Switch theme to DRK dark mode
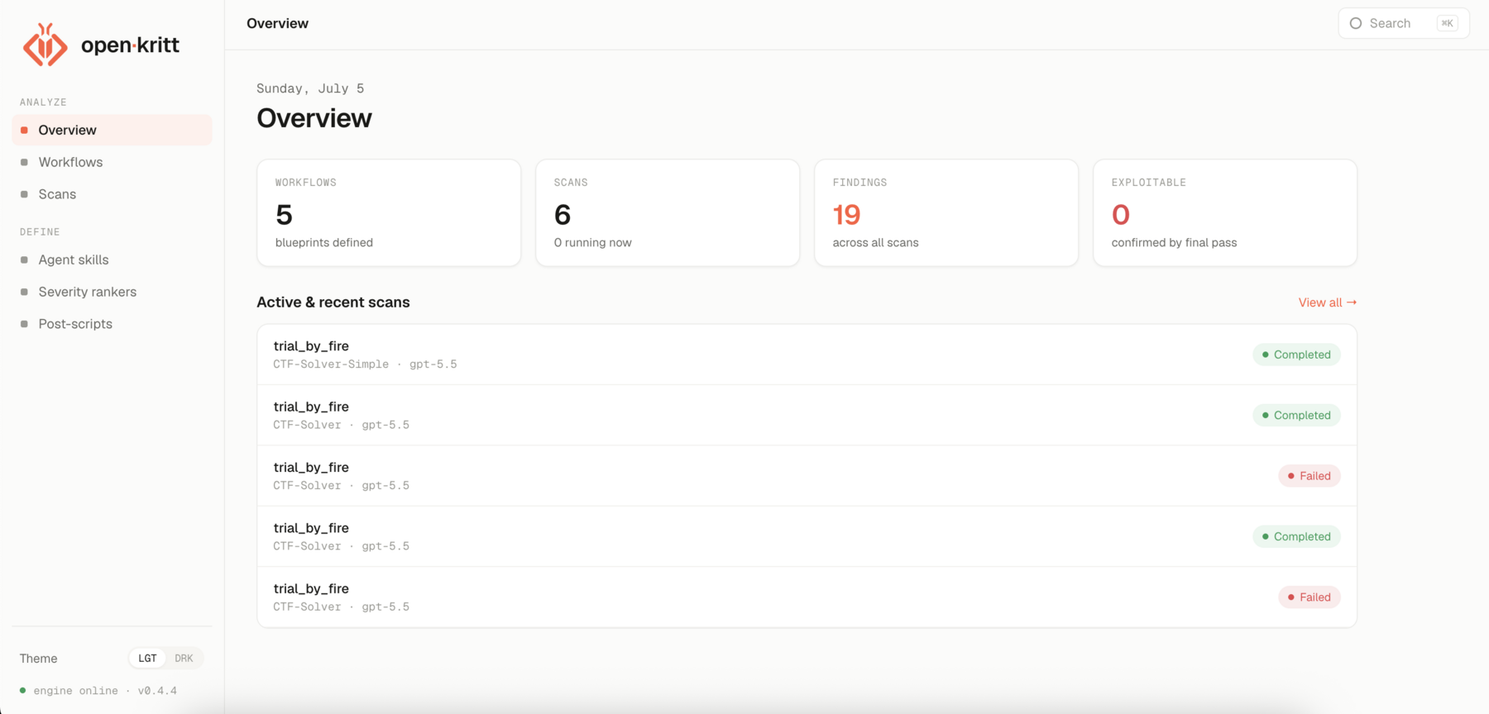Screen dimensions: 1489x714 (184, 659)
